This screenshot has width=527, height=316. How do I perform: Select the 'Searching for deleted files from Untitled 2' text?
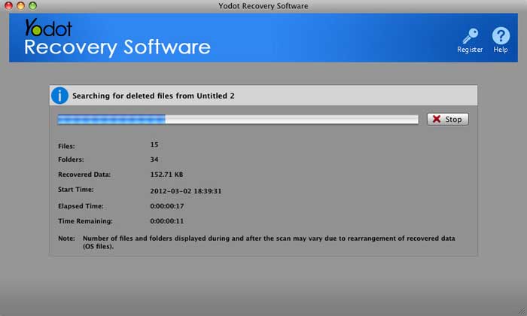pyautogui.click(x=154, y=96)
